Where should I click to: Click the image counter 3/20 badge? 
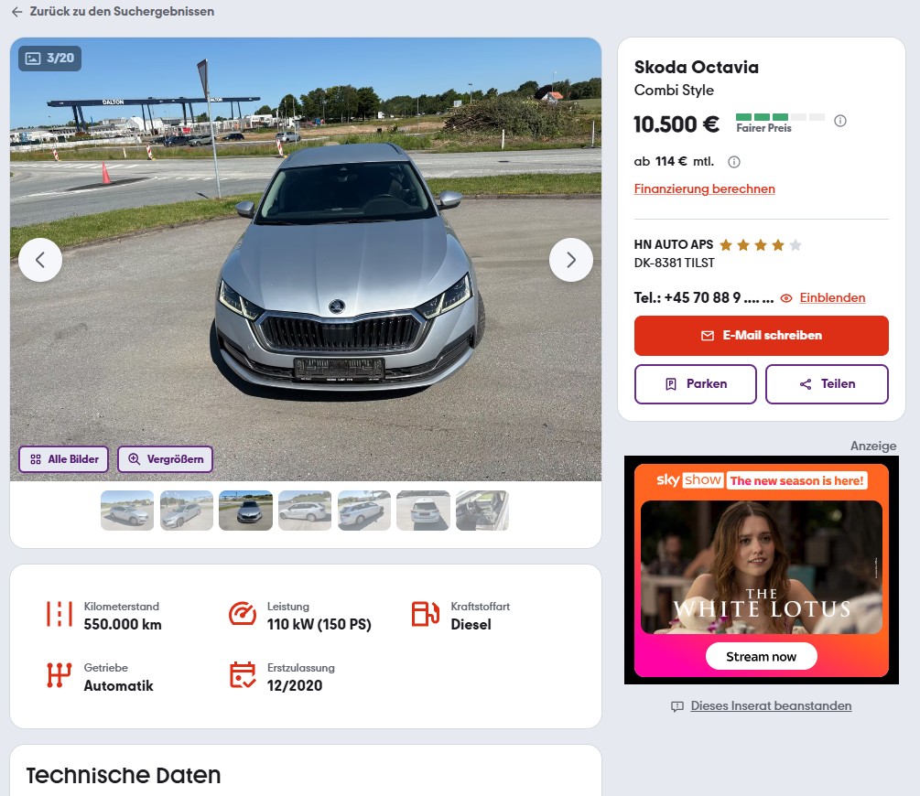tap(49, 58)
